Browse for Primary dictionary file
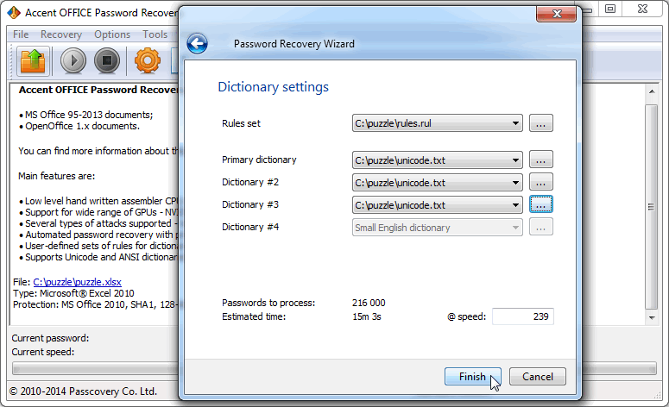Screen dimensions: 669x407 [x=540, y=160]
